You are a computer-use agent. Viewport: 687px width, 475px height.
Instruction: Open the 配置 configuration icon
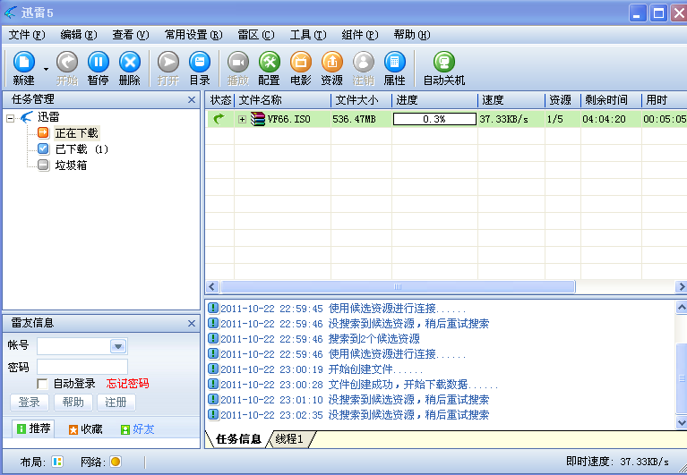click(269, 62)
